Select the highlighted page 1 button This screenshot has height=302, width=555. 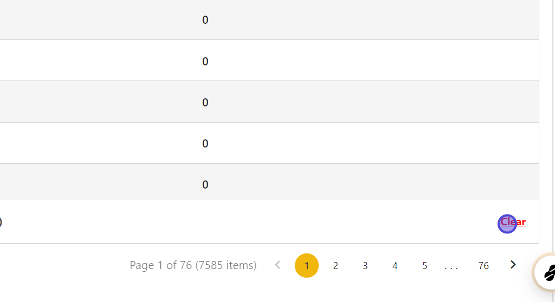point(307,265)
